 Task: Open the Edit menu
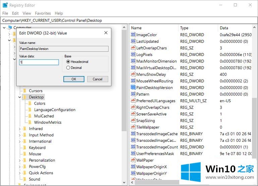[x=15, y=13]
